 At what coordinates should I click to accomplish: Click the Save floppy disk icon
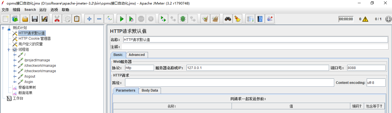35,19
